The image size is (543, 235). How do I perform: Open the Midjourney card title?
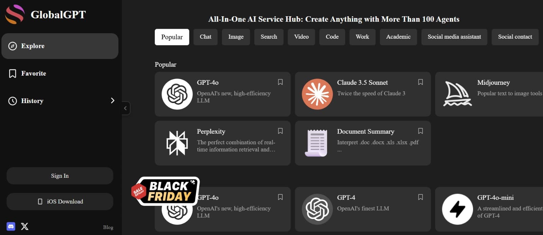(493, 82)
